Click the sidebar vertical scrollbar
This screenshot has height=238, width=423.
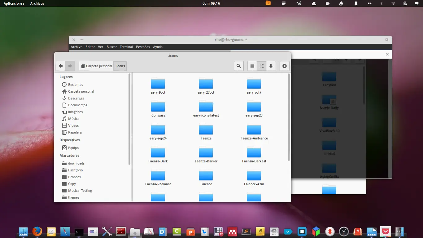[x=129, y=120]
